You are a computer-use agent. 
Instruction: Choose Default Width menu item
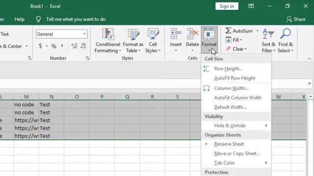[236, 107]
